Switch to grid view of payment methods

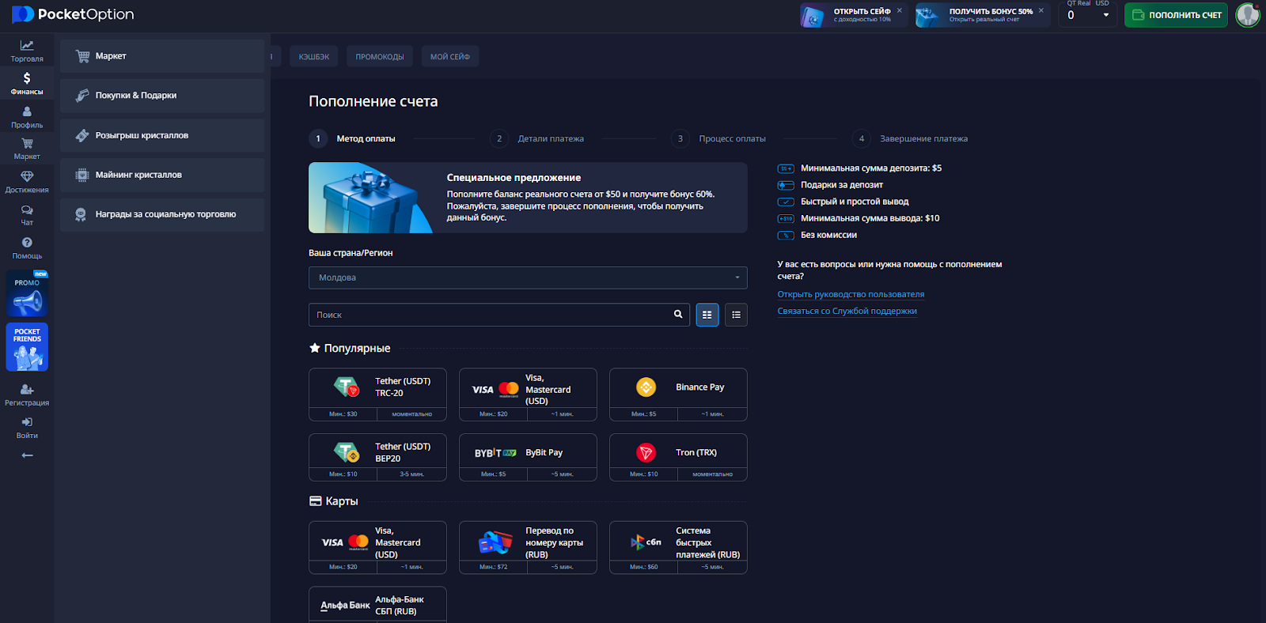[707, 315]
